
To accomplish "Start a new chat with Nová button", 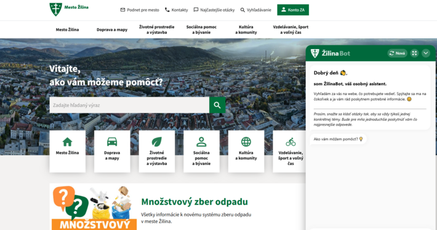I will [397, 53].
